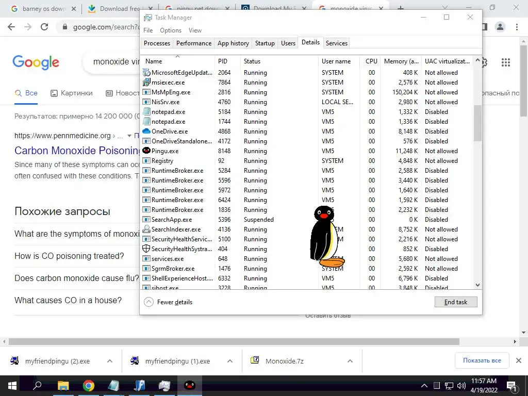Image resolution: width=528 pixels, height=396 pixels.
Task: Click the notepad.exe icon with PID 1744
Action: [146, 121]
